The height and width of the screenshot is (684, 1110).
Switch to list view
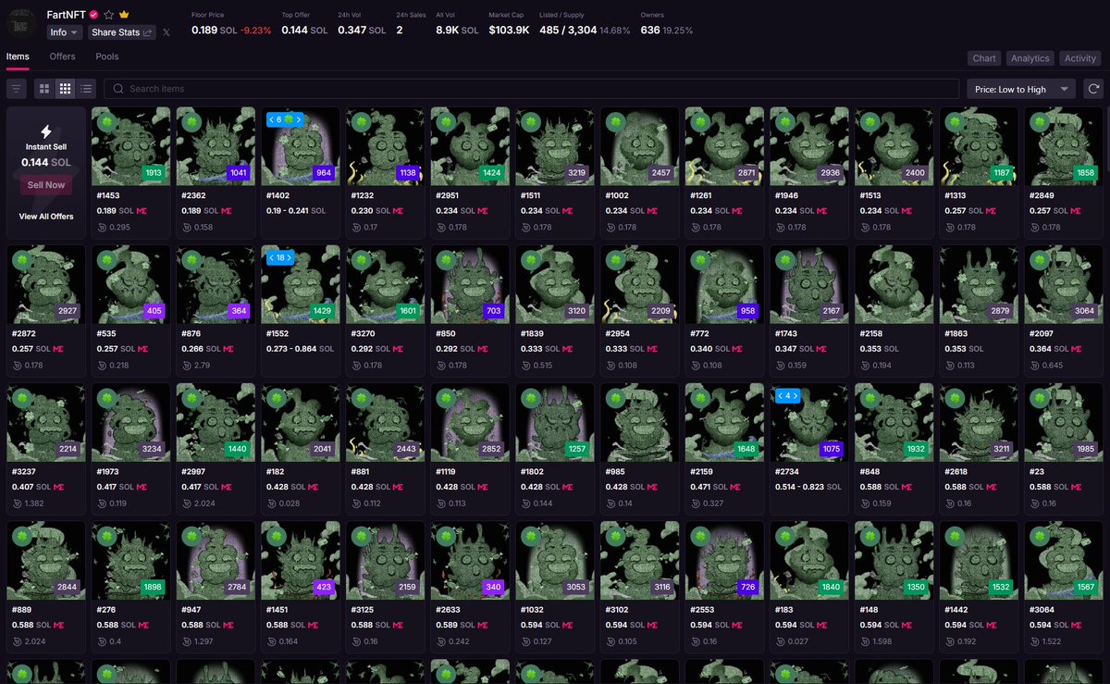coord(86,89)
